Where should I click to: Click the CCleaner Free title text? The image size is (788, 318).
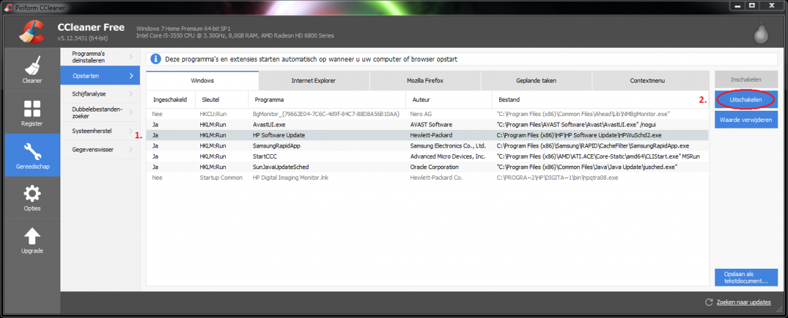pos(91,27)
